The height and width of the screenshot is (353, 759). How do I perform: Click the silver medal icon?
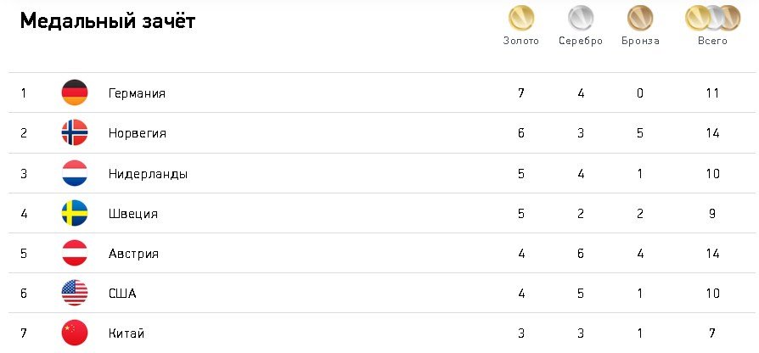point(581,18)
